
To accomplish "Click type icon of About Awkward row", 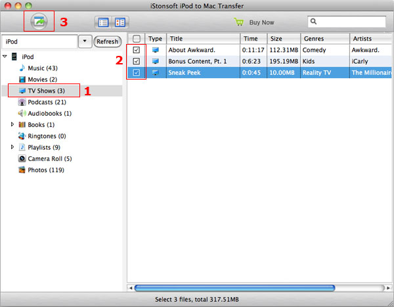I will tap(156, 50).
